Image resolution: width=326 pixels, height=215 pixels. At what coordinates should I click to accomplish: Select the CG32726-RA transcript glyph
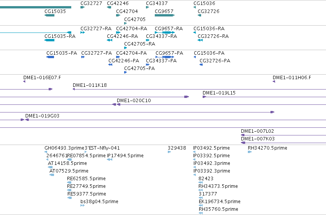tap(200, 40)
